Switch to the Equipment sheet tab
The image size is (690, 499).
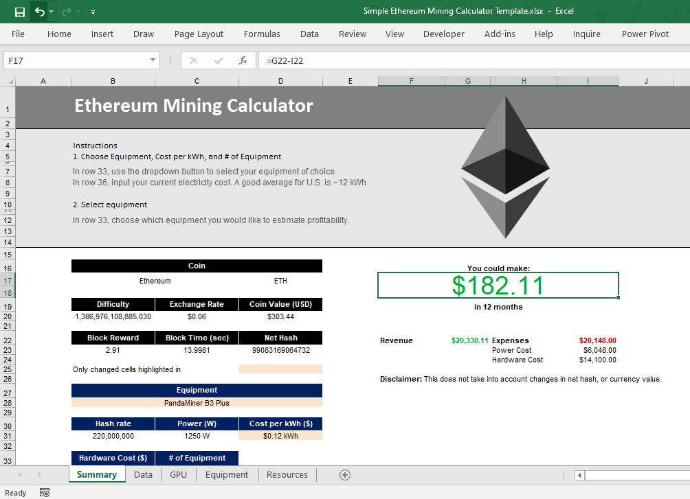click(227, 475)
